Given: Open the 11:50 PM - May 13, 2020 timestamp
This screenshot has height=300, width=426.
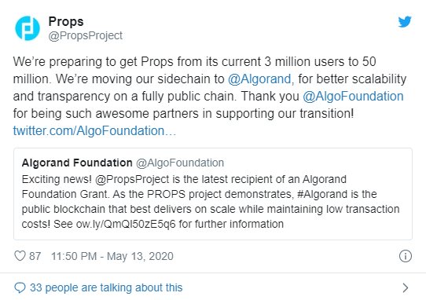Looking at the screenshot, I should [x=112, y=256].
